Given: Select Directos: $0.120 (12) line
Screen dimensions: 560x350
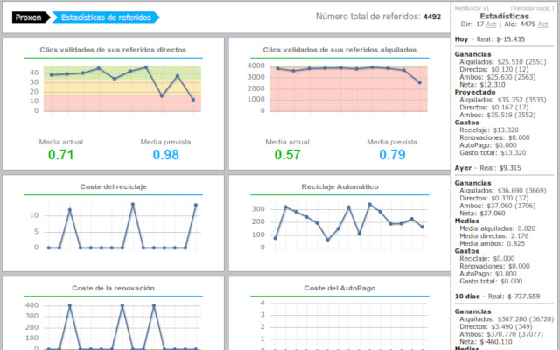Looking at the screenshot, I should click(x=493, y=70).
